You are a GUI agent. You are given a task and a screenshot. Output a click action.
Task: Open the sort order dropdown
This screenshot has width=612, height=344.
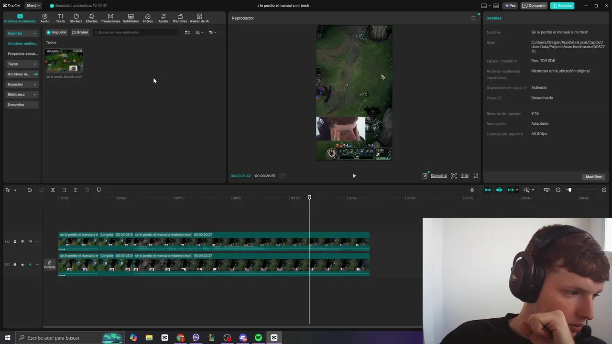[x=199, y=32]
